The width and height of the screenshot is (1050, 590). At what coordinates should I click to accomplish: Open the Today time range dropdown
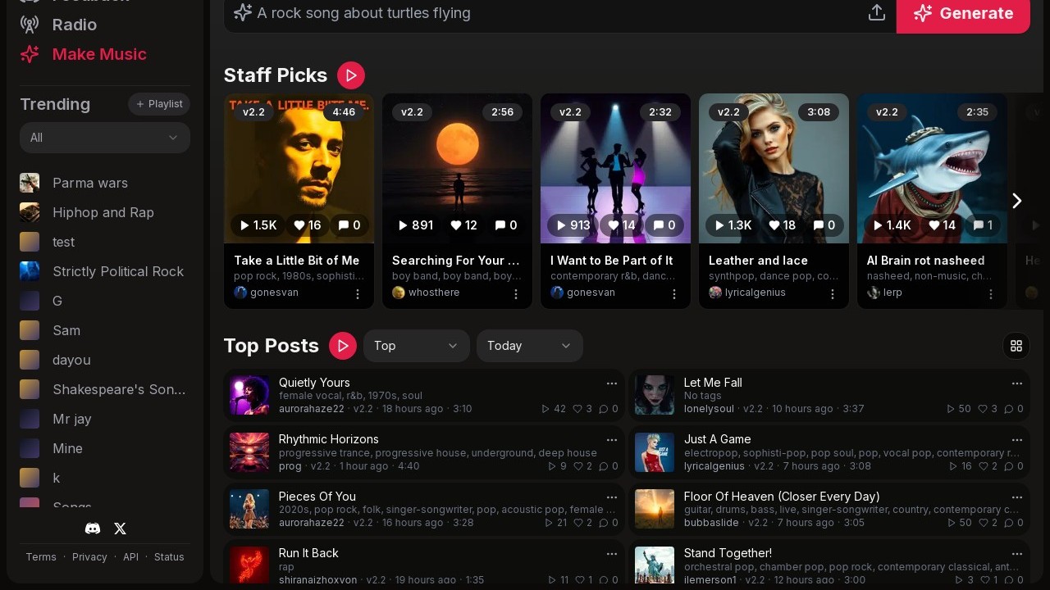(x=529, y=346)
